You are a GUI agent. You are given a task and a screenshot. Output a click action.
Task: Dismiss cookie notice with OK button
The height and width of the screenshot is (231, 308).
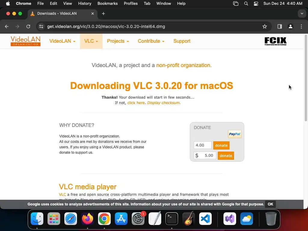pyautogui.click(x=270, y=204)
